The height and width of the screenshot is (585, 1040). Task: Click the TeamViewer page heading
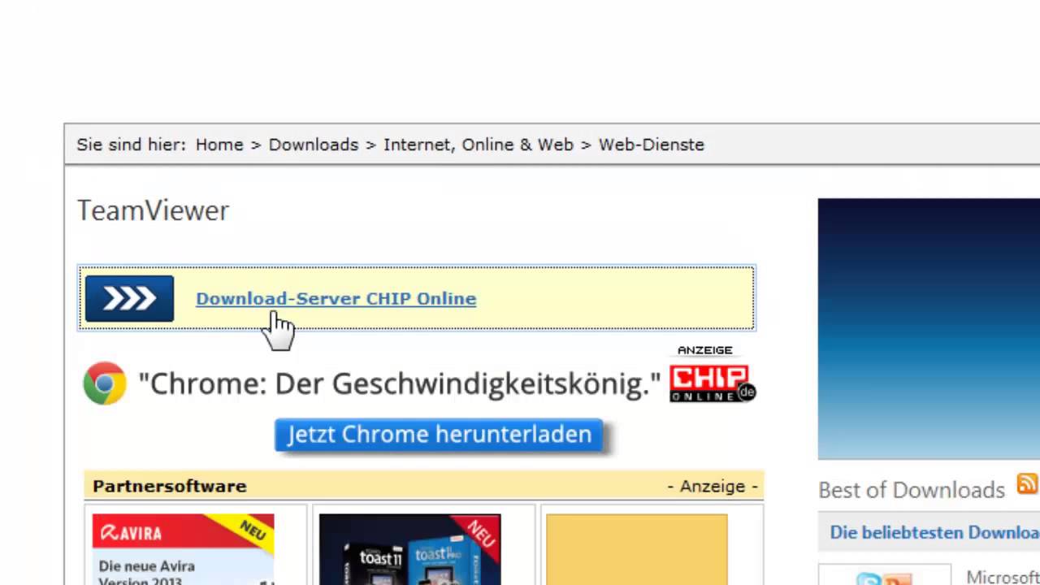[153, 210]
